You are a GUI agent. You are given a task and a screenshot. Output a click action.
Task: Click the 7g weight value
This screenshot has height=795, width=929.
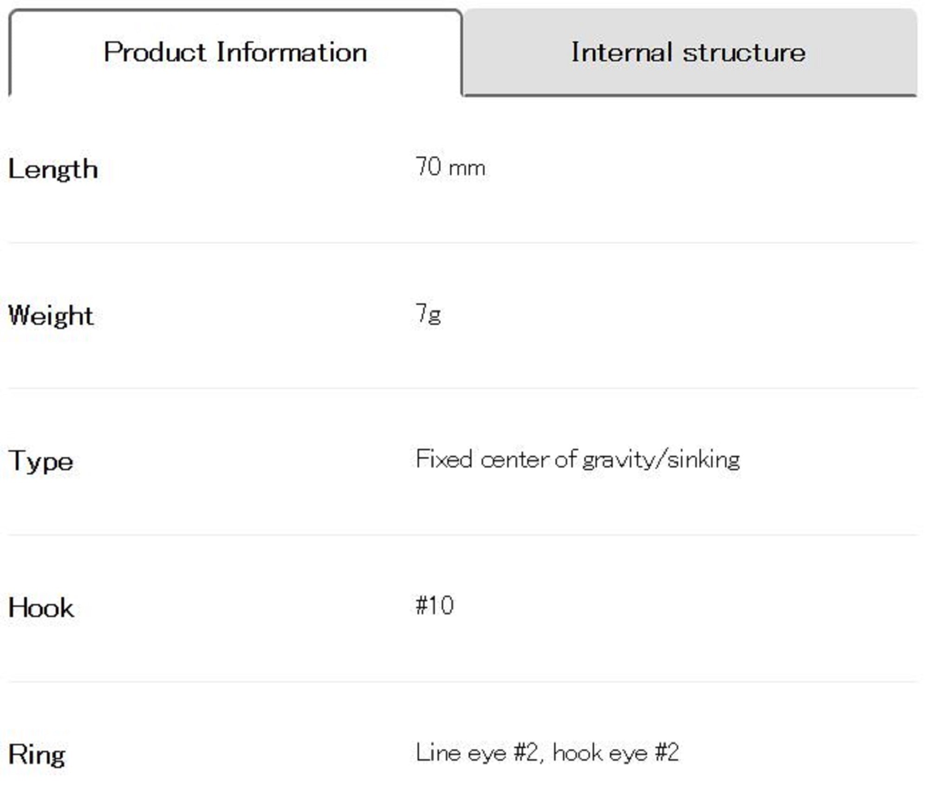tap(428, 314)
